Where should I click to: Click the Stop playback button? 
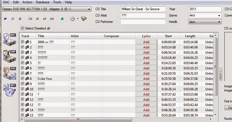coord(20,19)
